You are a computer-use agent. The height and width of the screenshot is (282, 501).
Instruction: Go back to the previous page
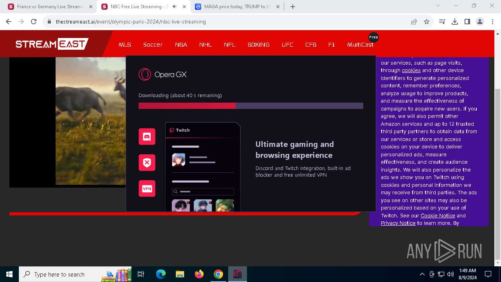pos(9,22)
